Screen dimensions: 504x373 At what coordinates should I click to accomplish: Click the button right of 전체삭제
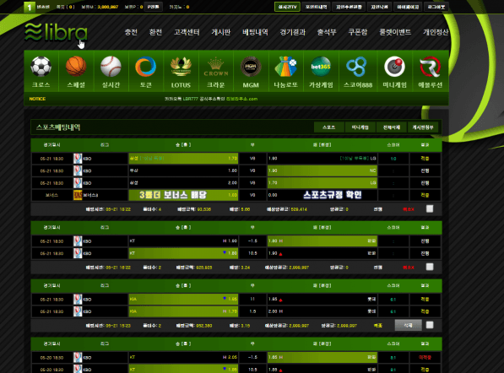423,127
